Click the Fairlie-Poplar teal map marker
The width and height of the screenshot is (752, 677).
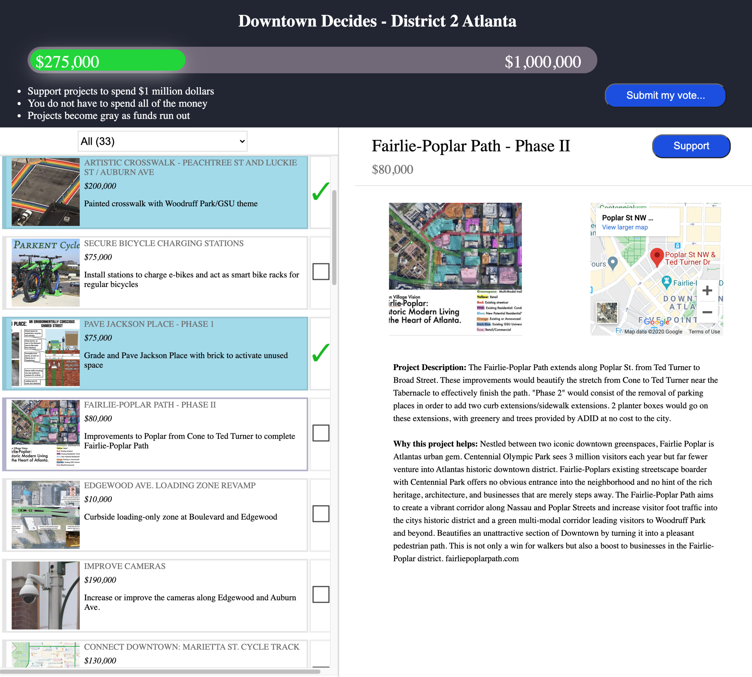click(x=666, y=282)
